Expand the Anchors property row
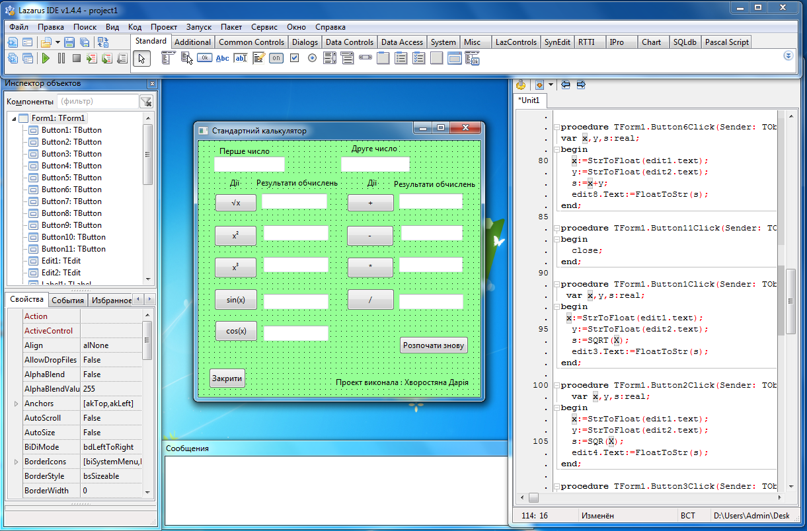Screen dimensions: 807x531 16,404
